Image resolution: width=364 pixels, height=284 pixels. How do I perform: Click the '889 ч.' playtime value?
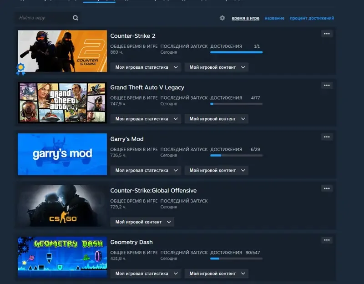point(116,52)
